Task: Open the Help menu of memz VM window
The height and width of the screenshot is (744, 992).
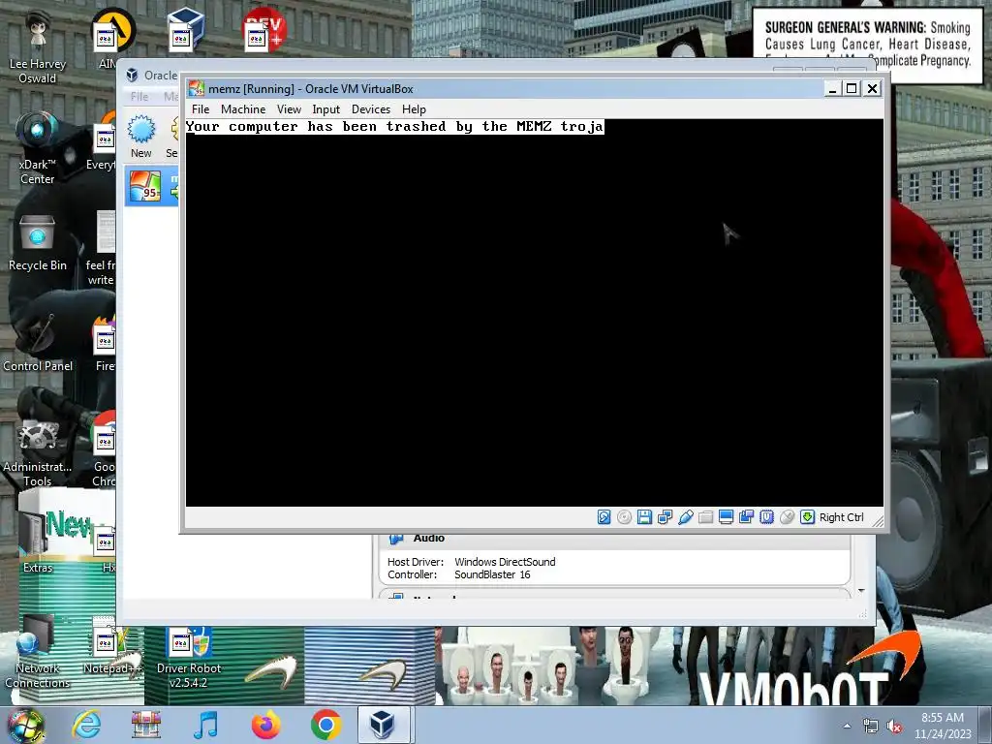Action: [414, 109]
